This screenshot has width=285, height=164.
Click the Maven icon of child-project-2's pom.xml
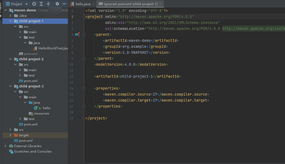tap(21, 81)
